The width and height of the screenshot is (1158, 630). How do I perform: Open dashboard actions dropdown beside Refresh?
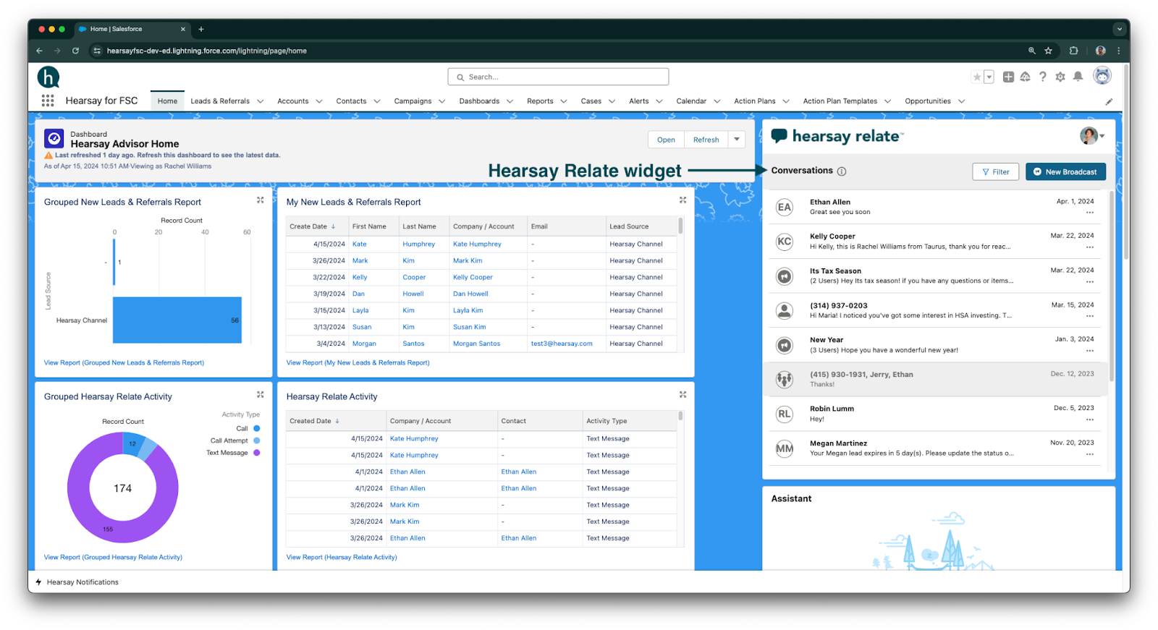(x=737, y=140)
